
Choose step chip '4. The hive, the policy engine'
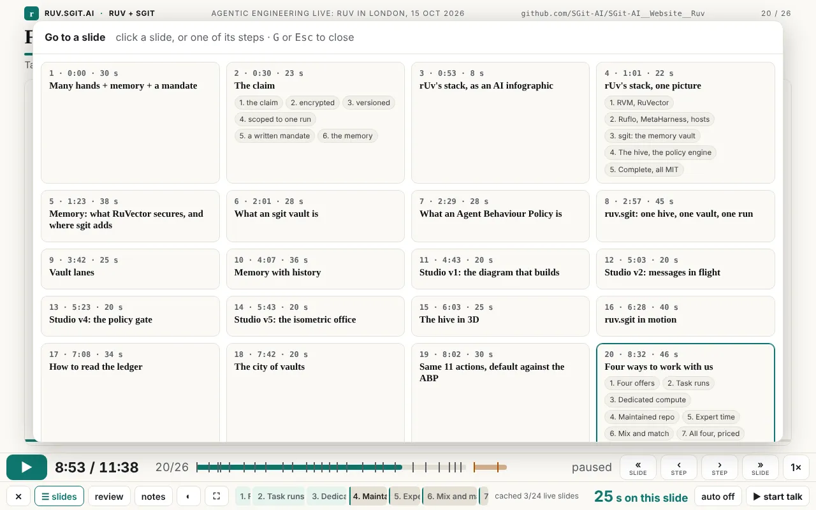pyautogui.click(x=660, y=152)
